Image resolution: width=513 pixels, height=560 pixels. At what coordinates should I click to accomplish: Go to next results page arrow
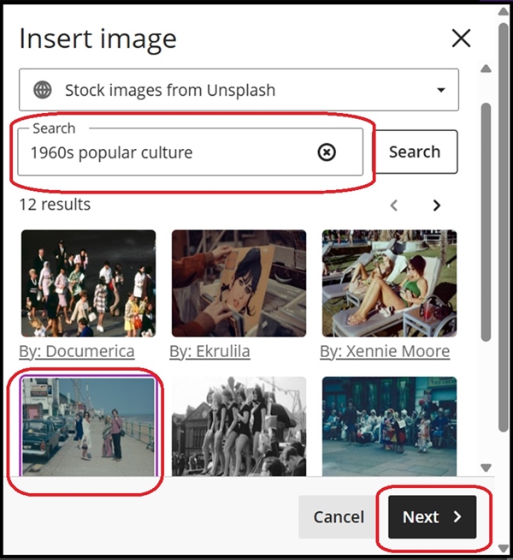[437, 206]
